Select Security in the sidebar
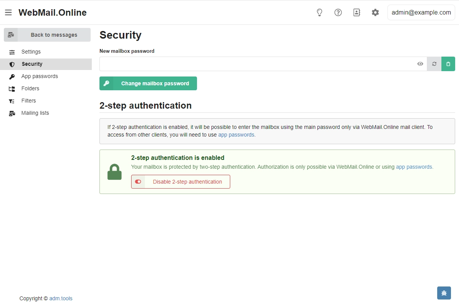This screenshot has height=306, width=459. [x=32, y=64]
